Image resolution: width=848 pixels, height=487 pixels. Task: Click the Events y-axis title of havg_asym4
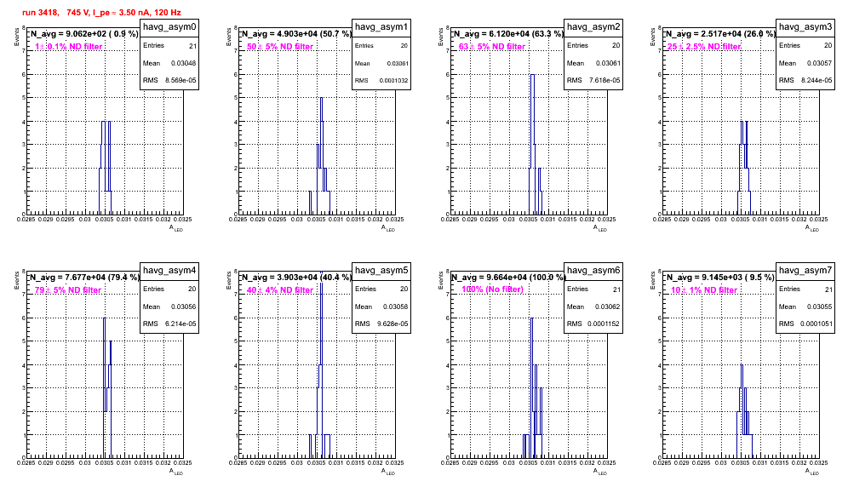17,280
